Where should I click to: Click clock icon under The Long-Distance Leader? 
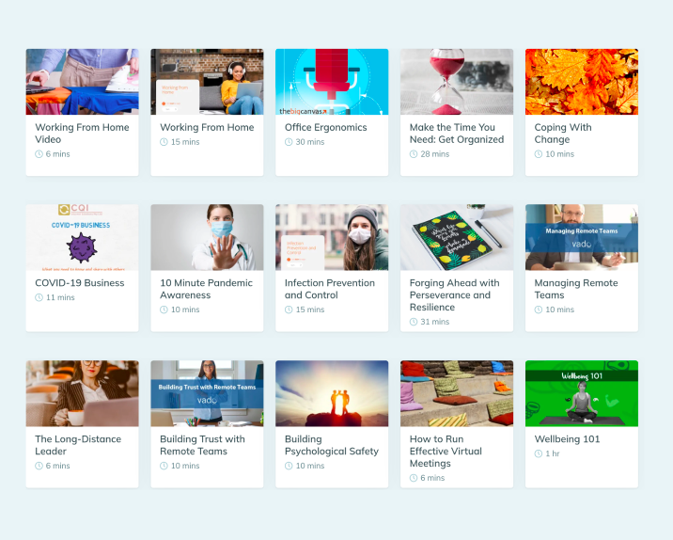coord(39,466)
